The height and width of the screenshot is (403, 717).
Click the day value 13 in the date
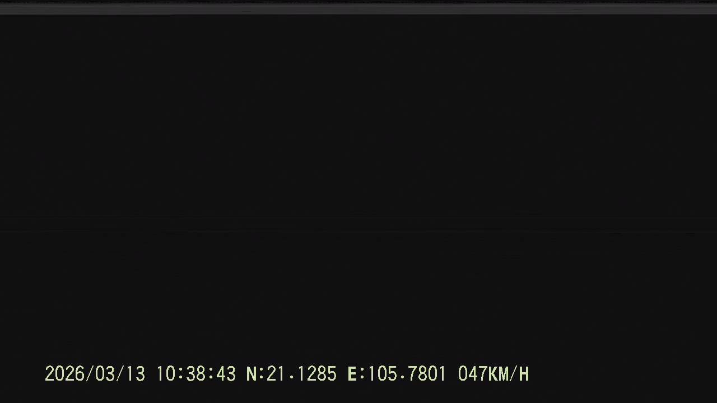tap(135, 374)
